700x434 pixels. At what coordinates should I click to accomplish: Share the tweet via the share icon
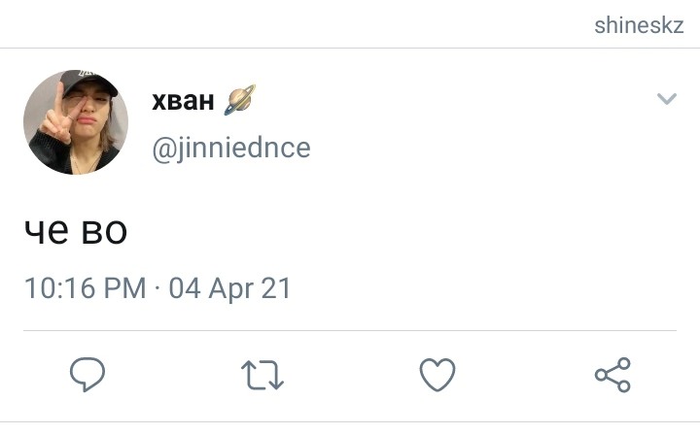612,375
